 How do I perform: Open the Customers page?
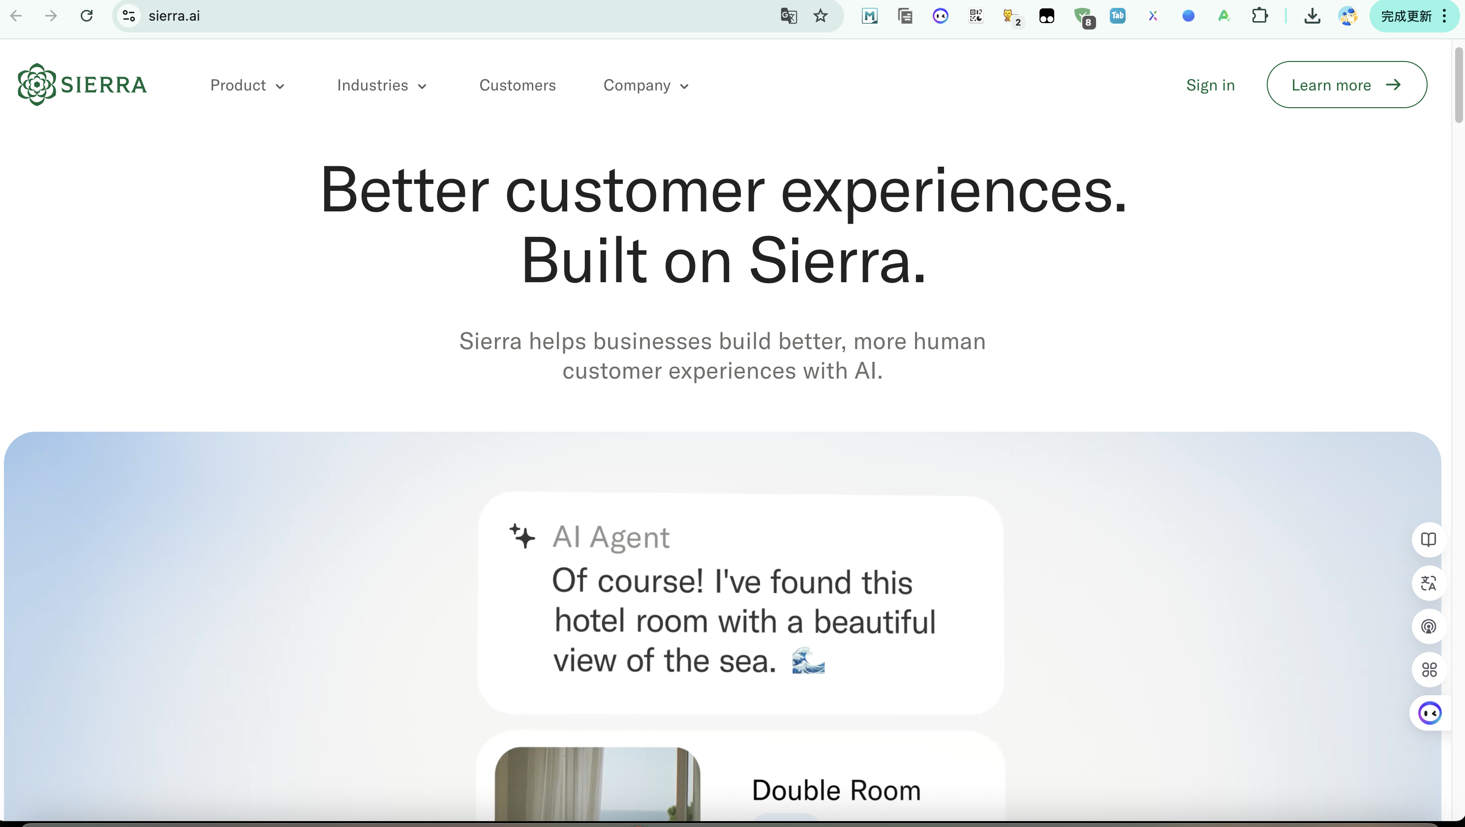[x=518, y=85]
